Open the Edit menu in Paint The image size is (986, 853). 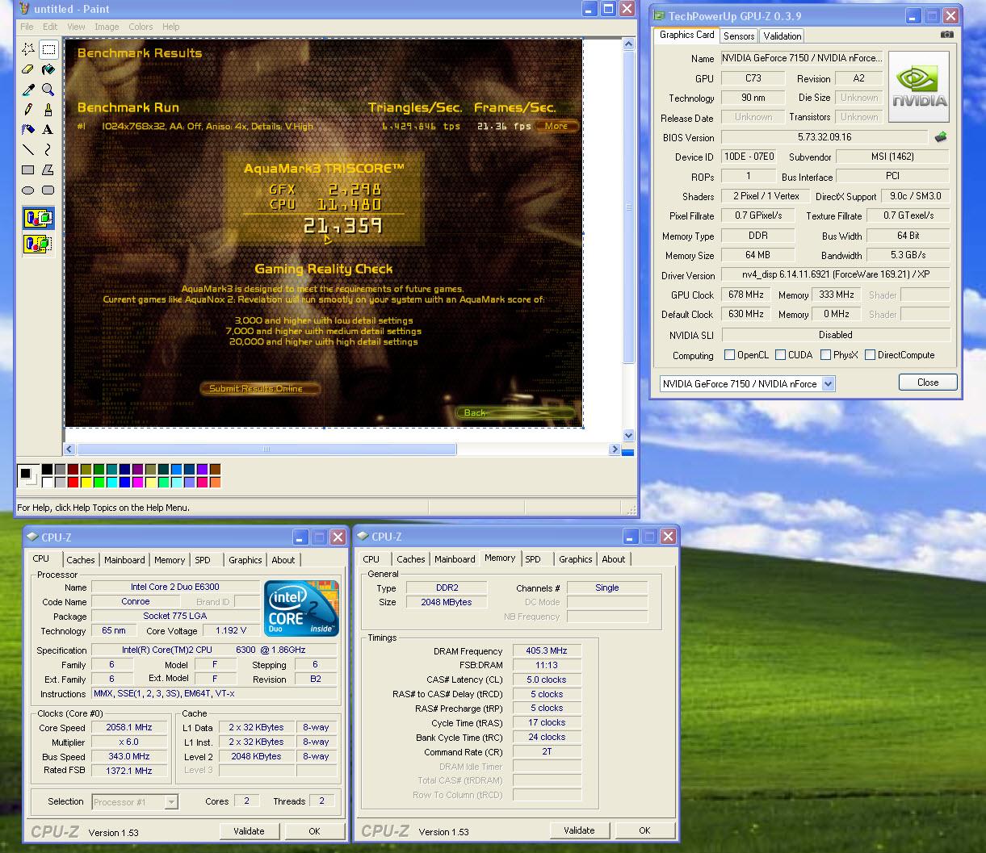coord(50,27)
